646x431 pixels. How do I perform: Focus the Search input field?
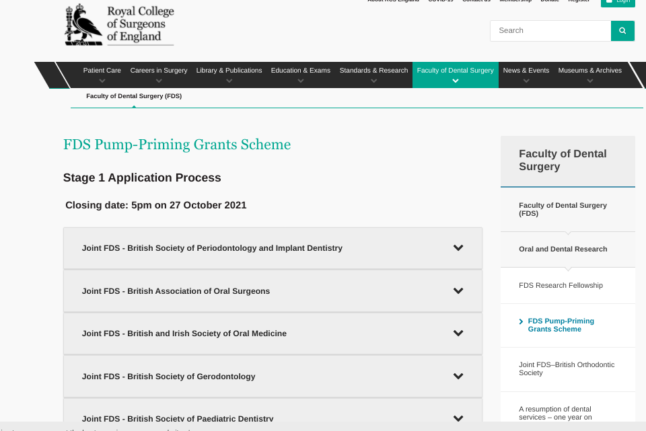(x=550, y=31)
